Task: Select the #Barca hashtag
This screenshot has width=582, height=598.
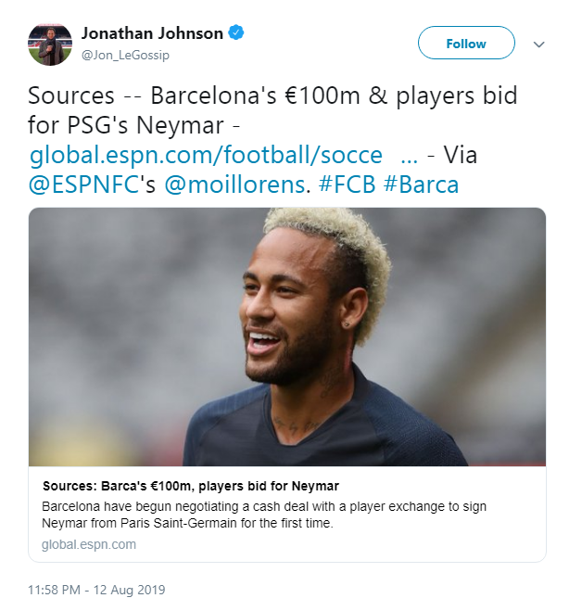Action: tap(420, 184)
